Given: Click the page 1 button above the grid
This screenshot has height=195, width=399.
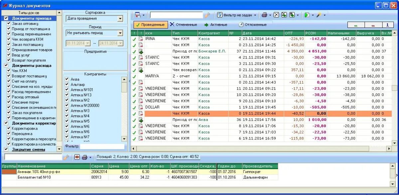Looking at the screenshot, I should click(x=387, y=25).
